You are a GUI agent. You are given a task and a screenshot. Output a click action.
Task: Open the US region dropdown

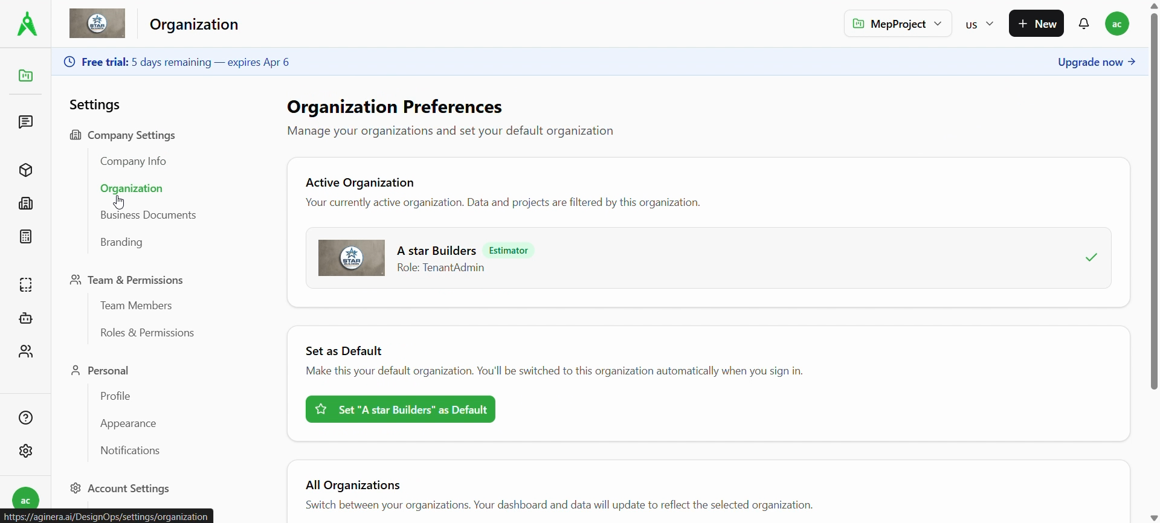[x=979, y=24]
